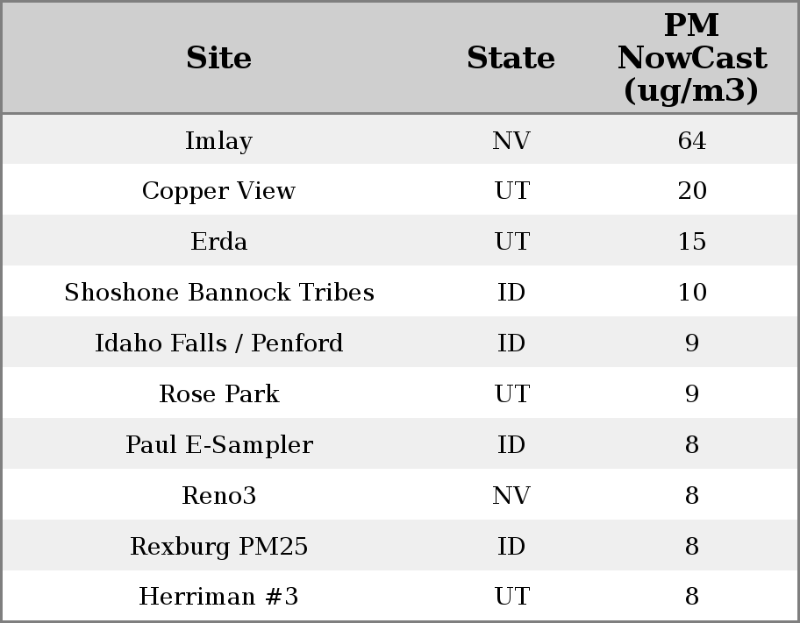This screenshot has width=800, height=623.
Task: Click the PM NowCast (ug/m3) column header
Action: point(691,58)
